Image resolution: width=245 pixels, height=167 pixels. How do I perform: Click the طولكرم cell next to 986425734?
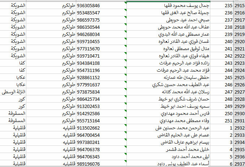click(69, 99)
